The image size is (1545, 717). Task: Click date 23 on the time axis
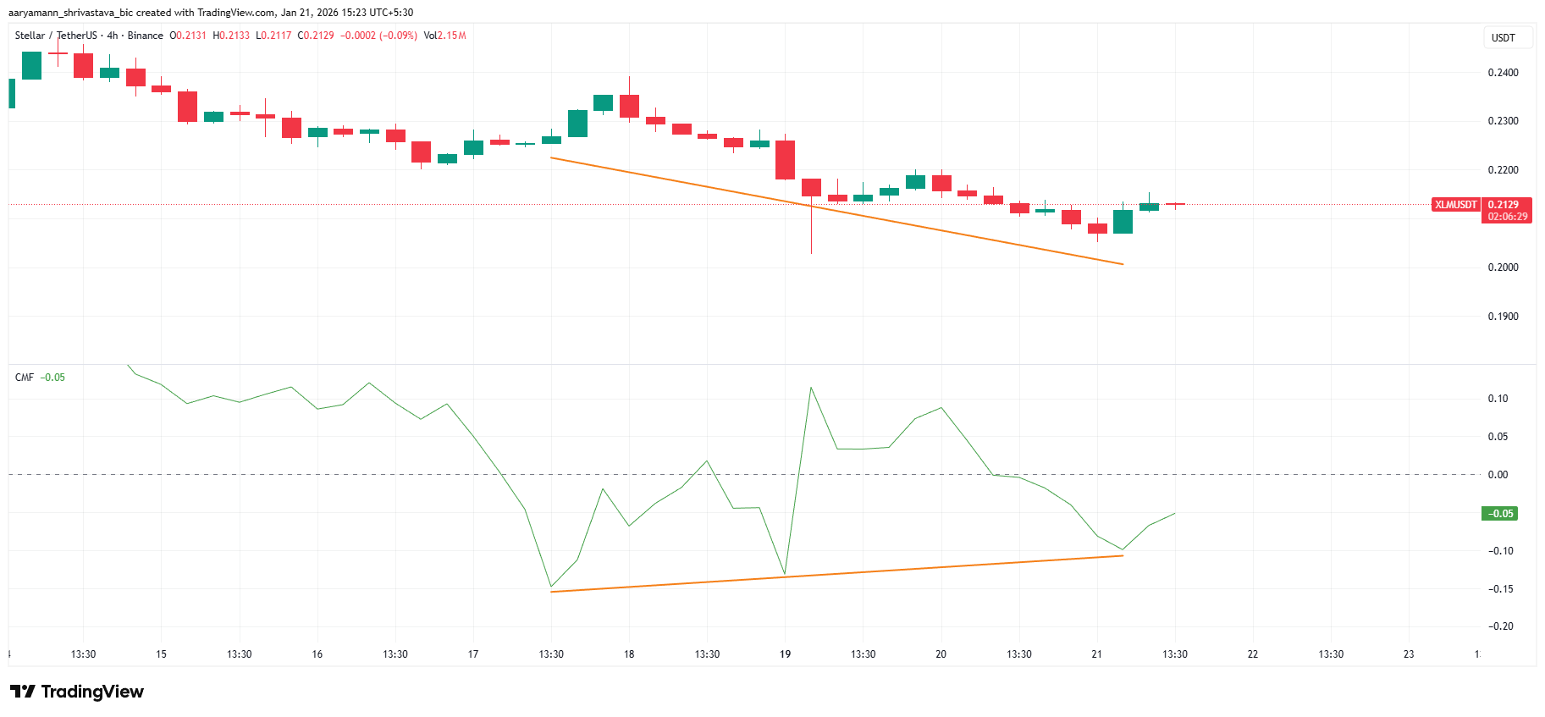[x=1409, y=654]
